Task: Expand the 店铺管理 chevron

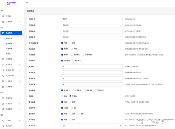Action: (19, 22)
